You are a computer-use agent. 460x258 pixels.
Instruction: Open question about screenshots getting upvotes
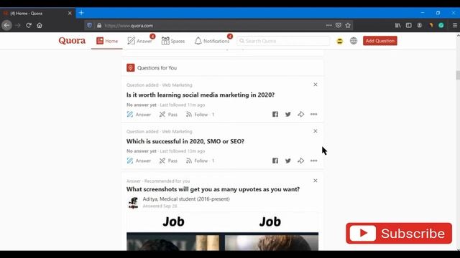coord(213,189)
